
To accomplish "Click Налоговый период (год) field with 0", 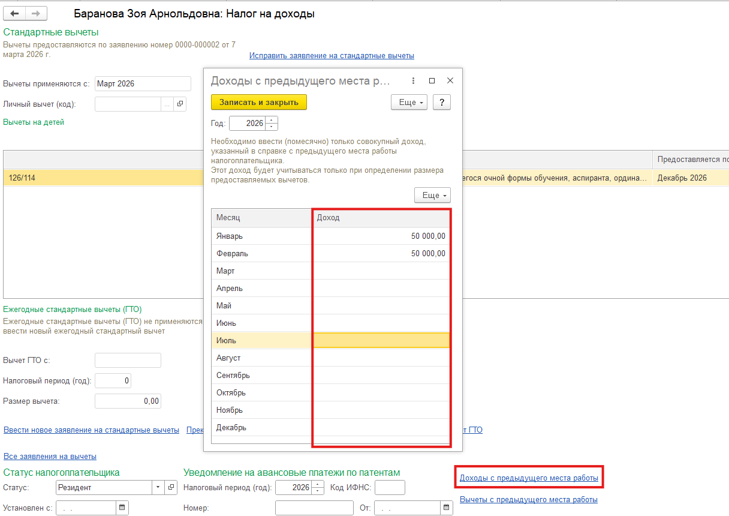I will (113, 381).
